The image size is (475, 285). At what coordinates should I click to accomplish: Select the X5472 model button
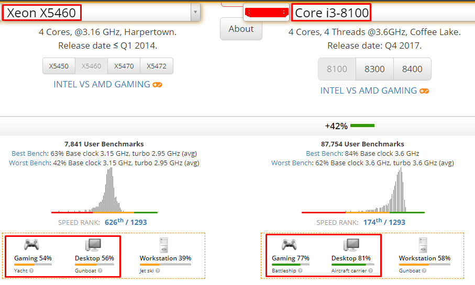[157, 66]
